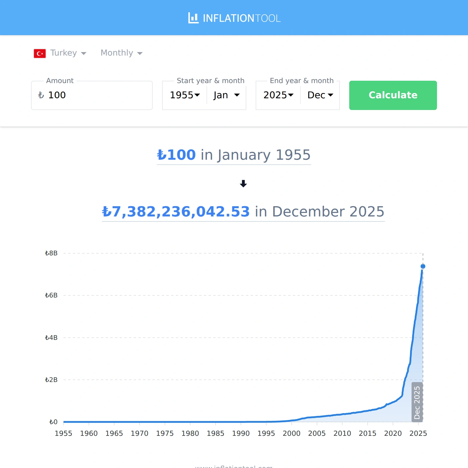
Task: Click the Turkey flag icon
Action: point(40,54)
